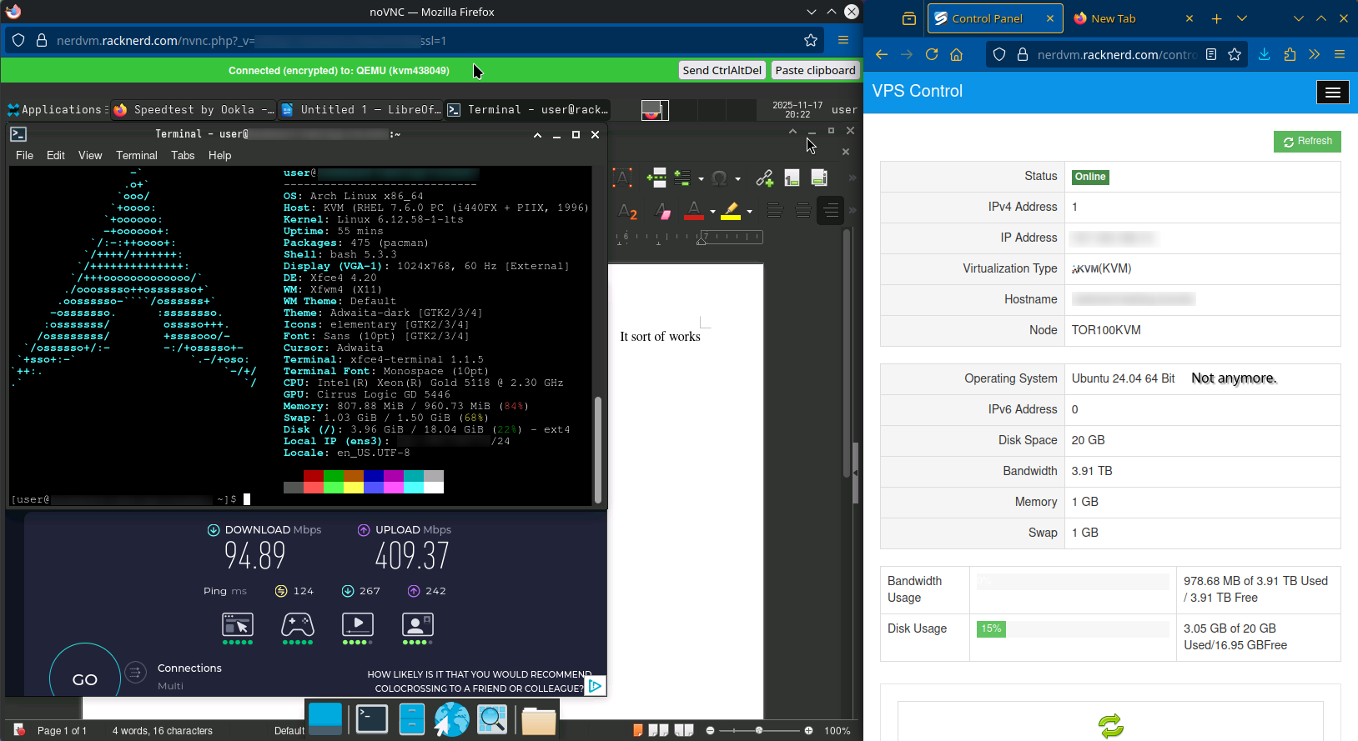Open the Firefox Downloads icon in Control Panel window
The image size is (1358, 741).
1264,54
